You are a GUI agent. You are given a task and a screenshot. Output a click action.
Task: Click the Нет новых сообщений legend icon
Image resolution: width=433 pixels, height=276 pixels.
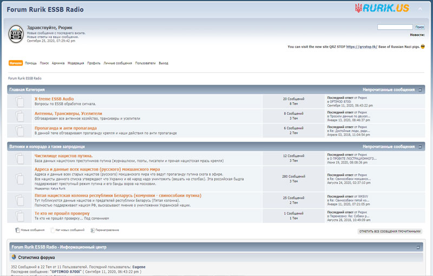point(53,230)
